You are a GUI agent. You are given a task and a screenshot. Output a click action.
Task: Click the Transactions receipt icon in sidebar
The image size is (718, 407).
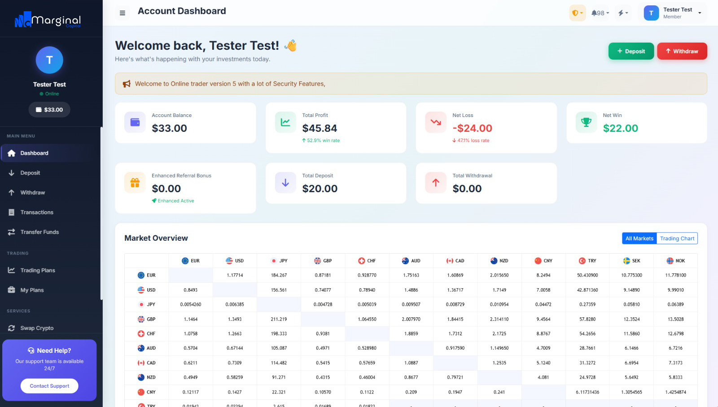(12, 212)
